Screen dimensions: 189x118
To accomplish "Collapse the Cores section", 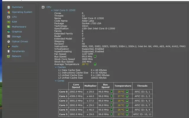I will [56, 81].
